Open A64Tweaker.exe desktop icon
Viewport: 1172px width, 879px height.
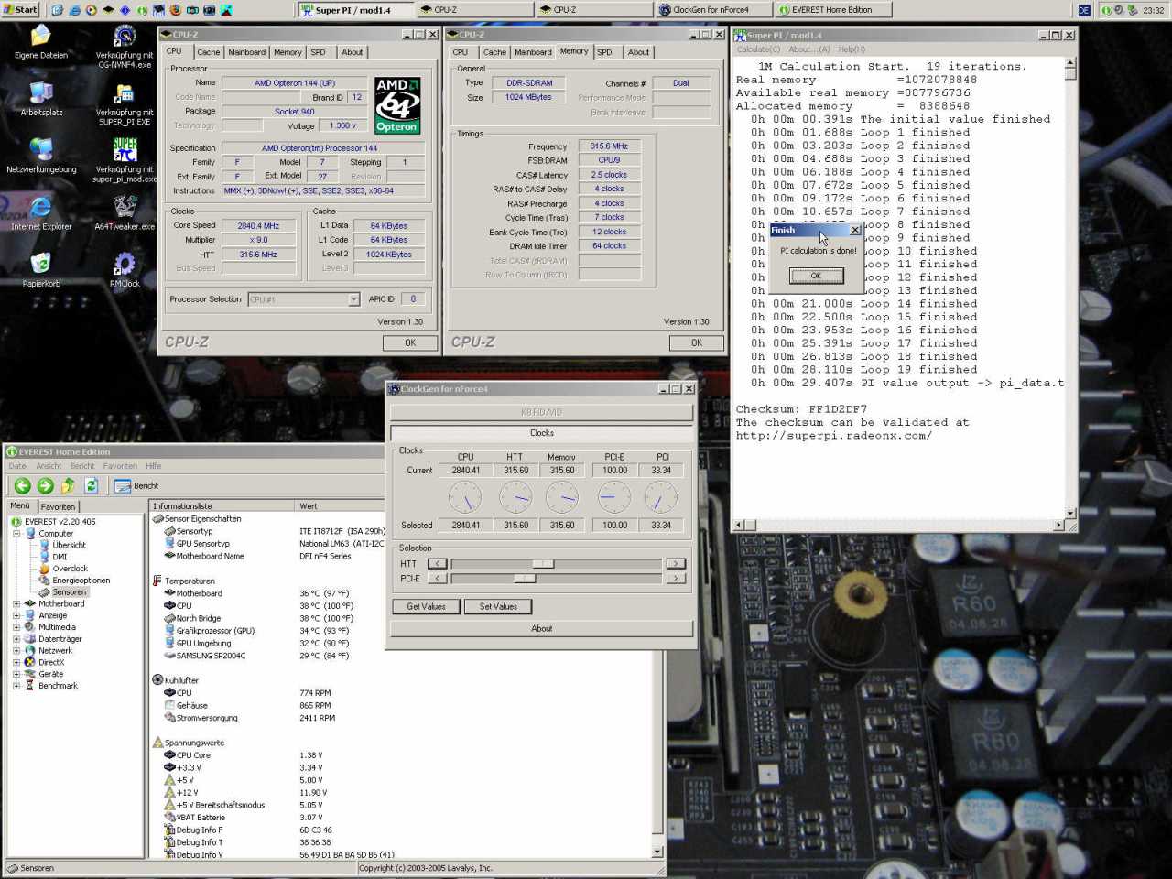(x=125, y=213)
